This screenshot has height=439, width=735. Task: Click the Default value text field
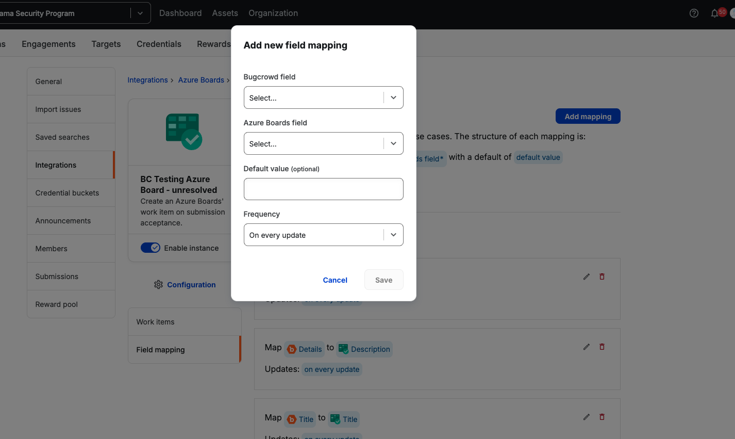click(x=323, y=189)
